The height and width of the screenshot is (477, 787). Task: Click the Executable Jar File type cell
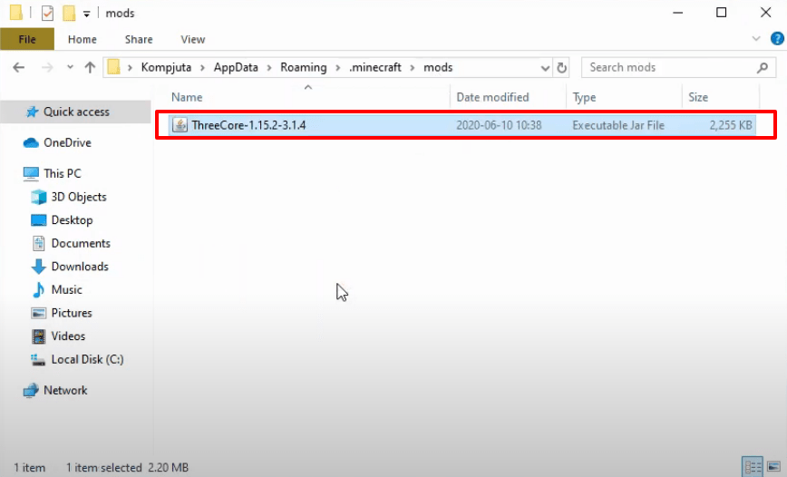tap(618, 125)
